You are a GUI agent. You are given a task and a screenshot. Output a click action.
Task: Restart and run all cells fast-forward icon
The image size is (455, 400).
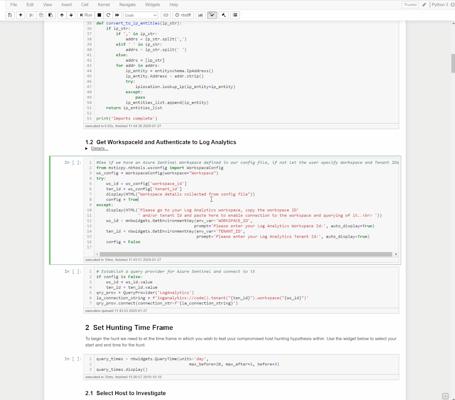[117, 15]
